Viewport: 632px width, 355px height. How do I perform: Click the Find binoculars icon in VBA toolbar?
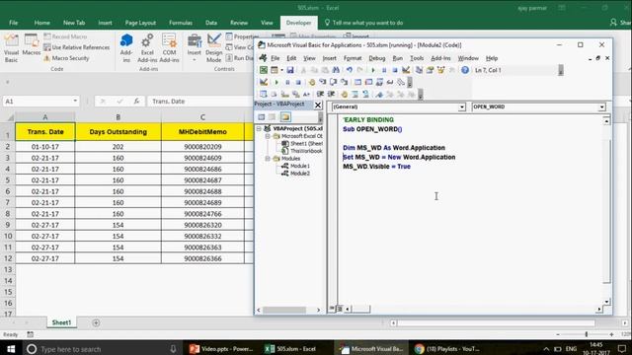336,70
